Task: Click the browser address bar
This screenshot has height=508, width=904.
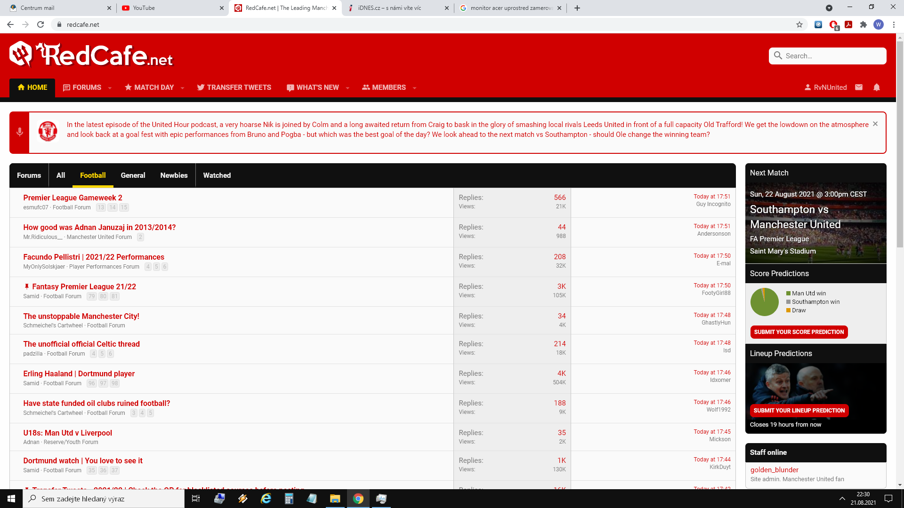Action: point(424,24)
